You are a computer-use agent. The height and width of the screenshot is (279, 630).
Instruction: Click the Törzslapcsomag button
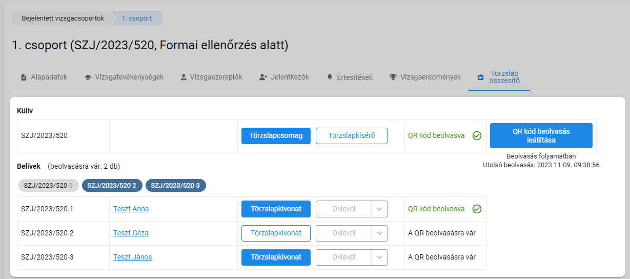pos(276,136)
